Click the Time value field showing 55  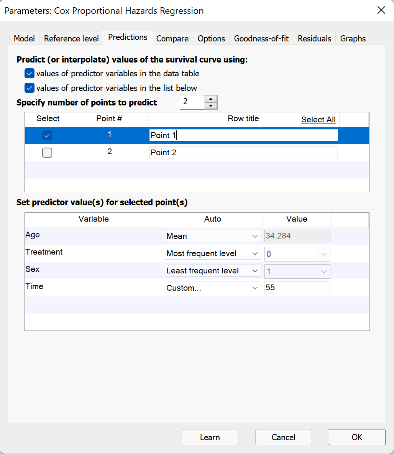tap(297, 288)
